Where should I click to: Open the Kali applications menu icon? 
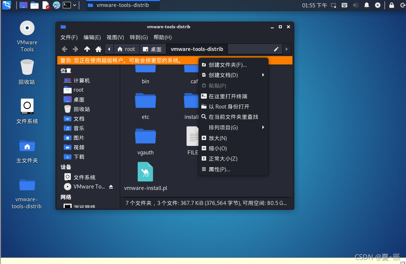7,5
